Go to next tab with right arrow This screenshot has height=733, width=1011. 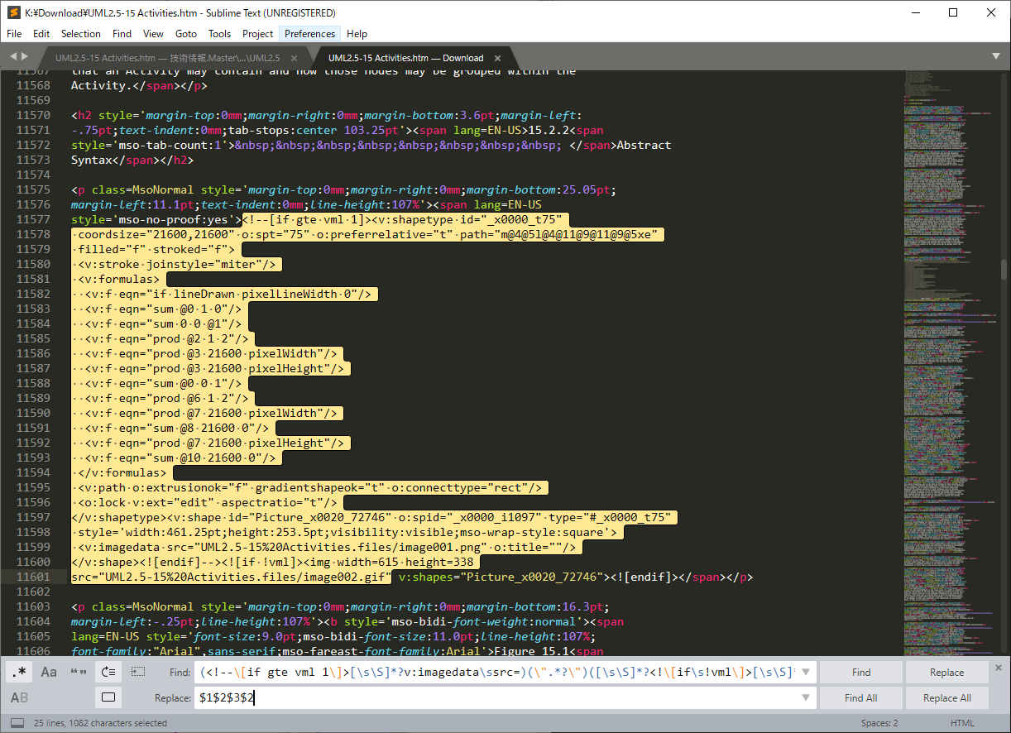point(25,56)
